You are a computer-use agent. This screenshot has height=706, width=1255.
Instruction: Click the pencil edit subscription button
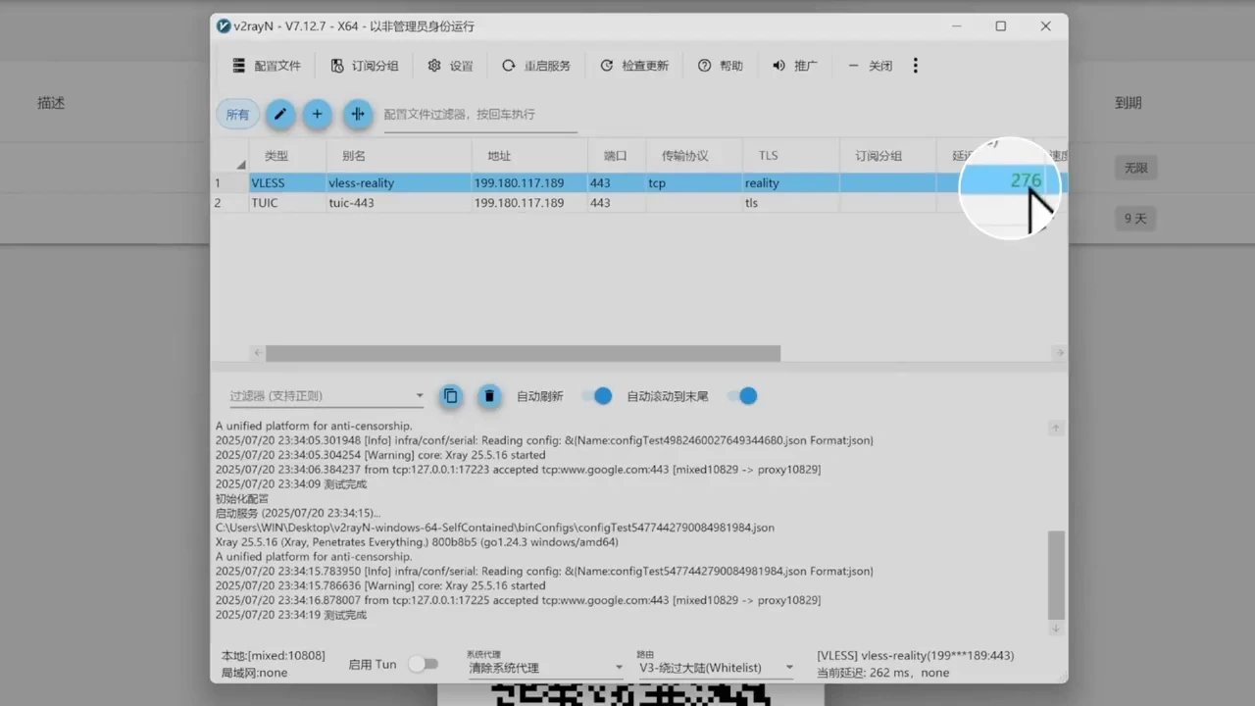pos(279,115)
